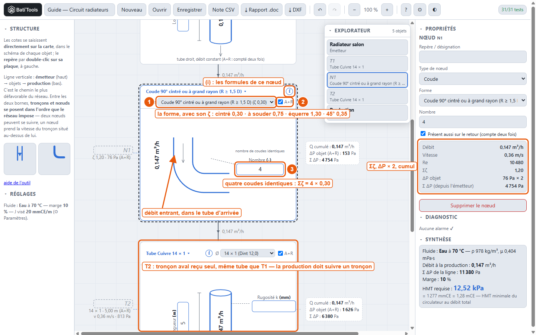Open the 'Tube Cuivre 14 × 1' title menu
536x335 pixels.
point(168,253)
